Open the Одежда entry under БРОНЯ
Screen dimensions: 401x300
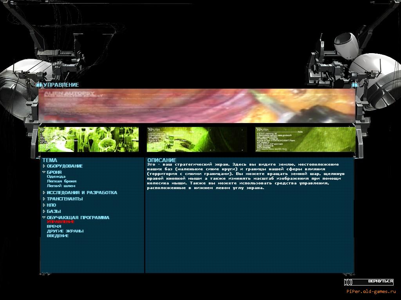coord(56,177)
